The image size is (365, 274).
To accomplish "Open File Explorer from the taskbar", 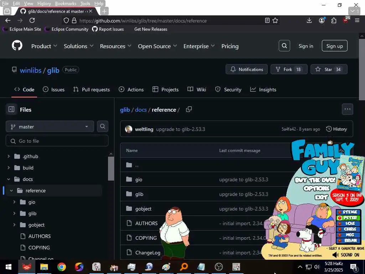I will (44, 267).
